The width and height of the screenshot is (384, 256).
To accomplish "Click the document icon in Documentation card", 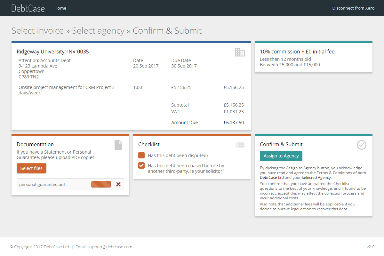I will click(x=118, y=145).
